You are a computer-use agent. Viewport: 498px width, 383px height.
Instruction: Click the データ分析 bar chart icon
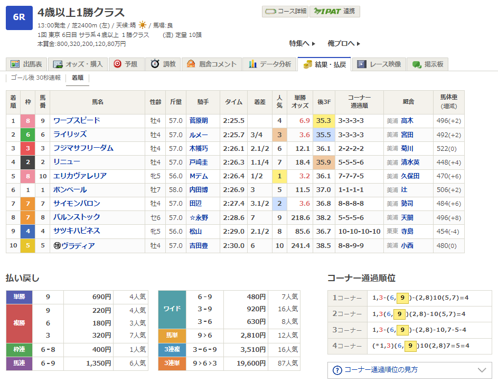(x=252, y=64)
